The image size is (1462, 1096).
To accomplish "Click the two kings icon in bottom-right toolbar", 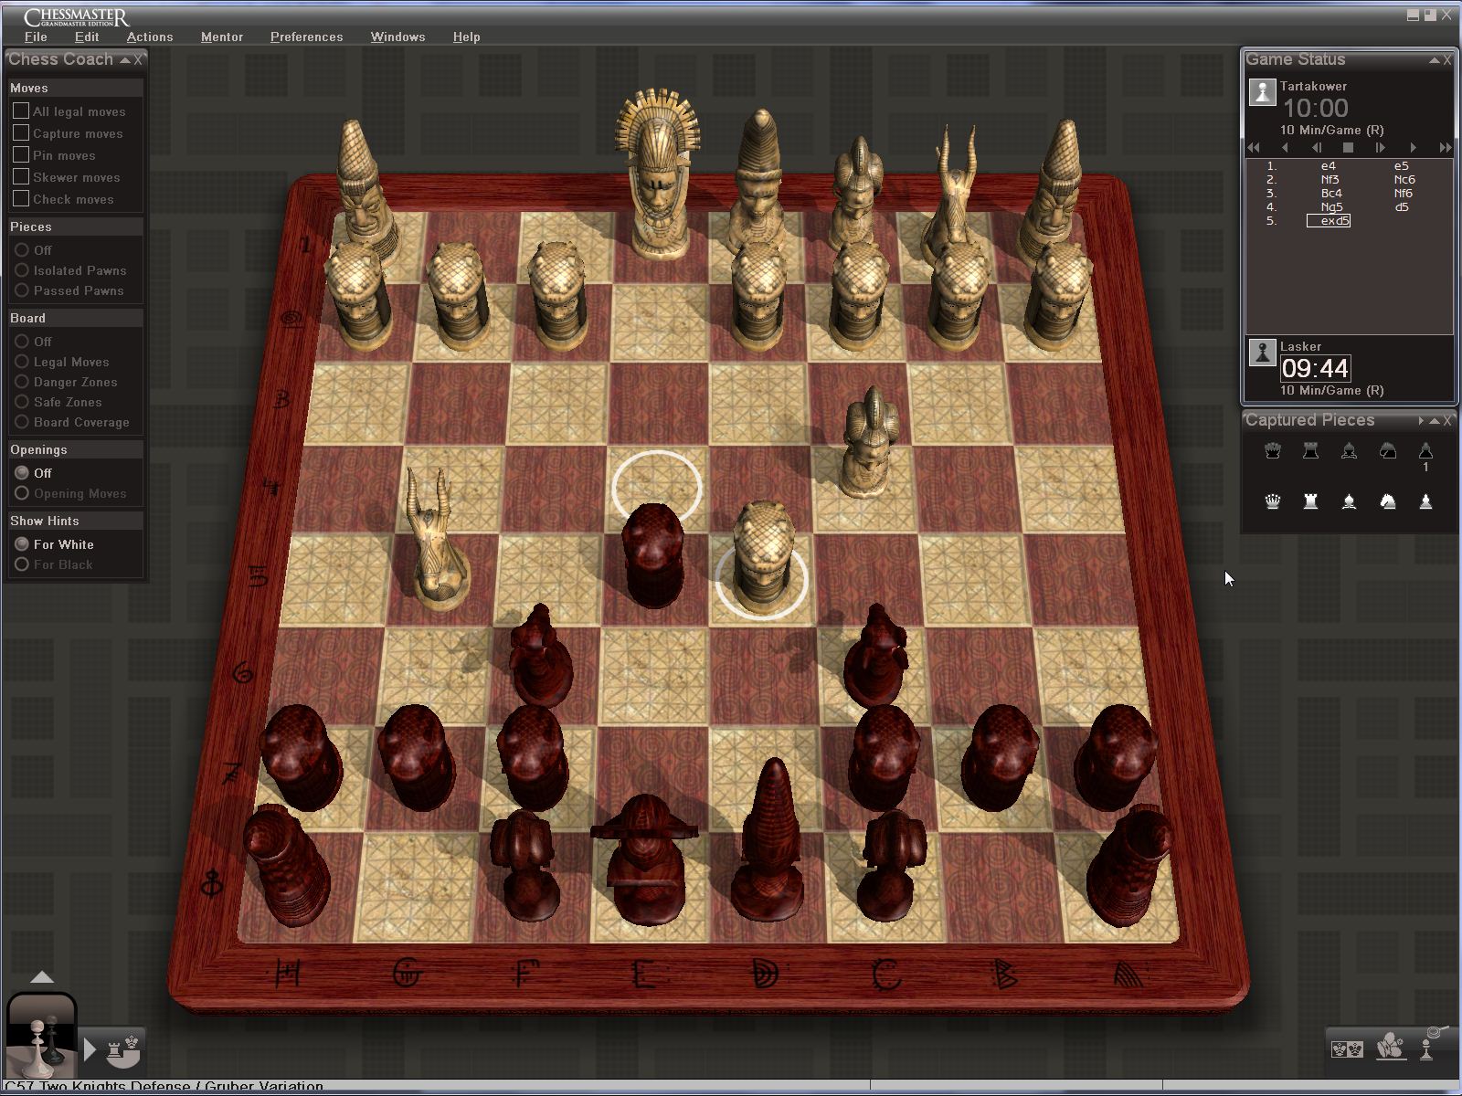I will 1347,1049.
